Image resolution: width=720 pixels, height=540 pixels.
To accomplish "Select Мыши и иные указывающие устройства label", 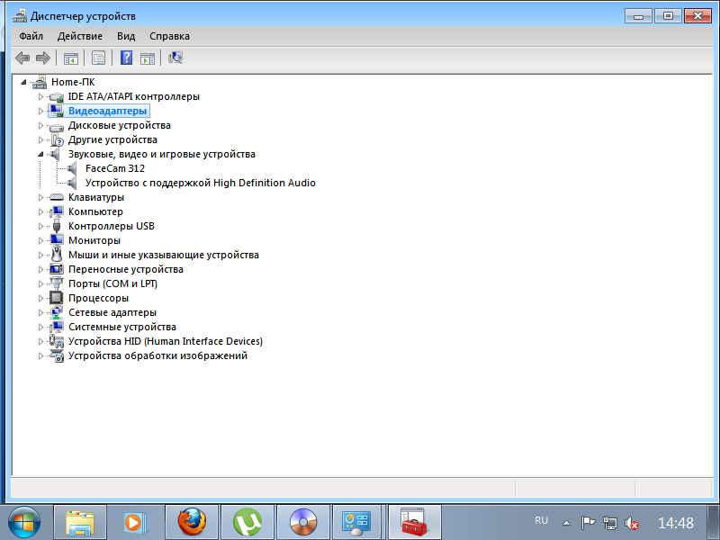I will click(164, 255).
